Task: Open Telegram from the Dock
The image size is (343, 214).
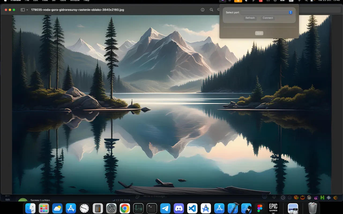Action: [x=165, y=208]
